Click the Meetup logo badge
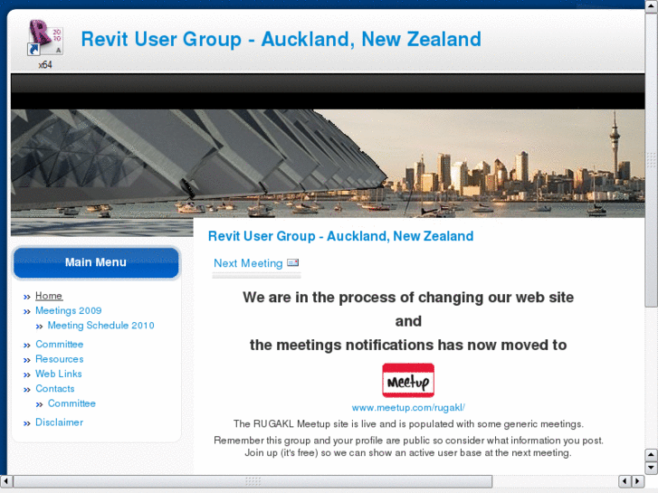Screen dimensions: 658x493 (408, 380)
